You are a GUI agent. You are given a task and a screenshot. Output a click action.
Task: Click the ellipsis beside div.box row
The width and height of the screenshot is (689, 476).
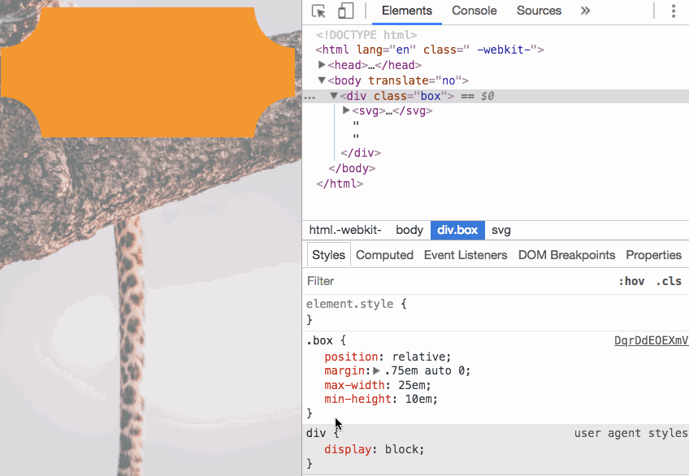310,97
